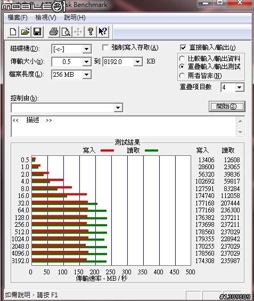Click the write value 13406
The width and height of the screenshot is (254, 301).
(206, 160)
